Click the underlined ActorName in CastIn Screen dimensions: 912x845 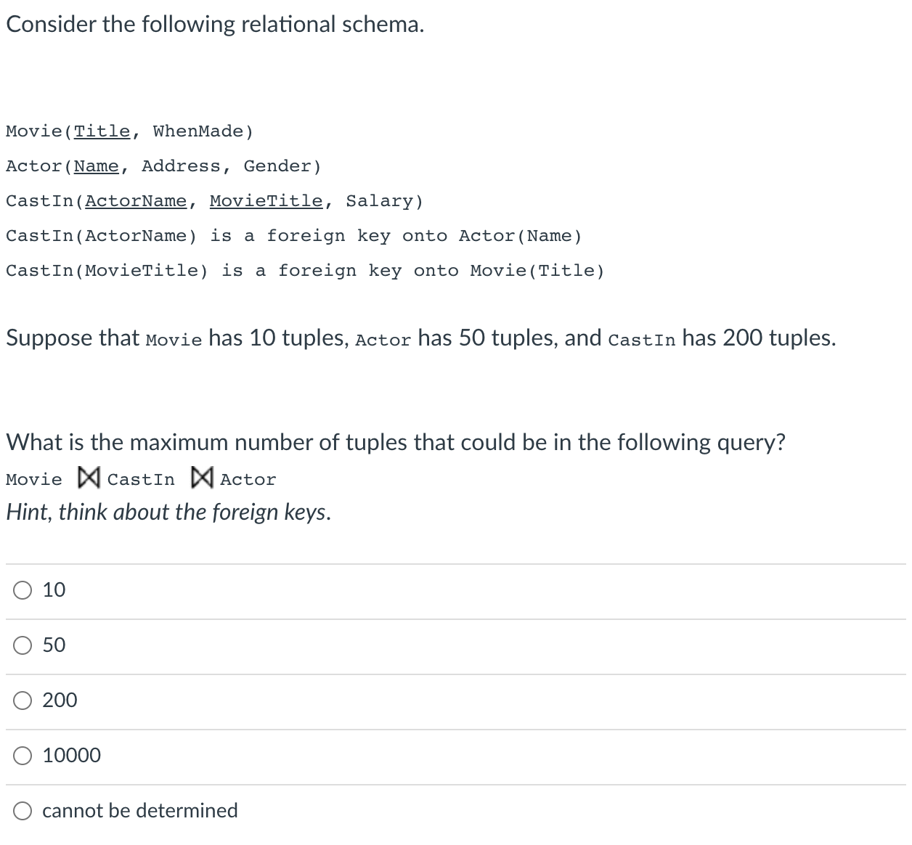[136, 201]
